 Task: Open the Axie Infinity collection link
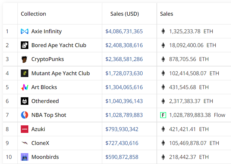[46, 31]
